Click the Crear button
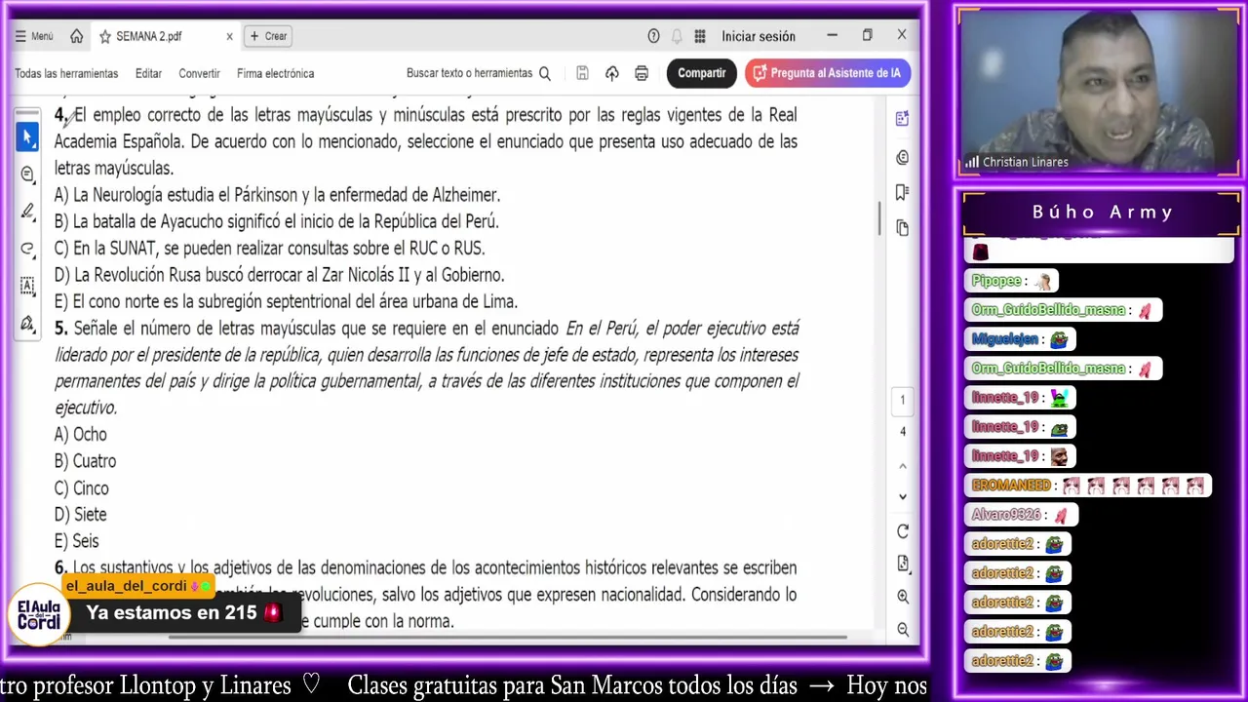Viewport: 1248px width, 702px height. pyautogui.click(x=268, y=36)
